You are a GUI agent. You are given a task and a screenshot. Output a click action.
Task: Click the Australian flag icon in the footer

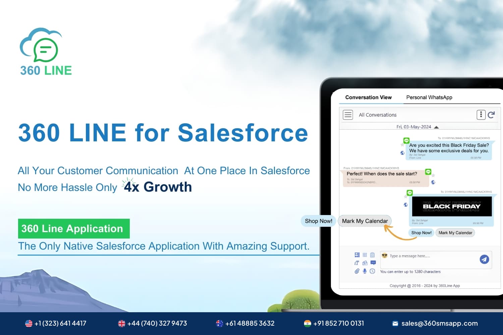(x=220, y=323)
